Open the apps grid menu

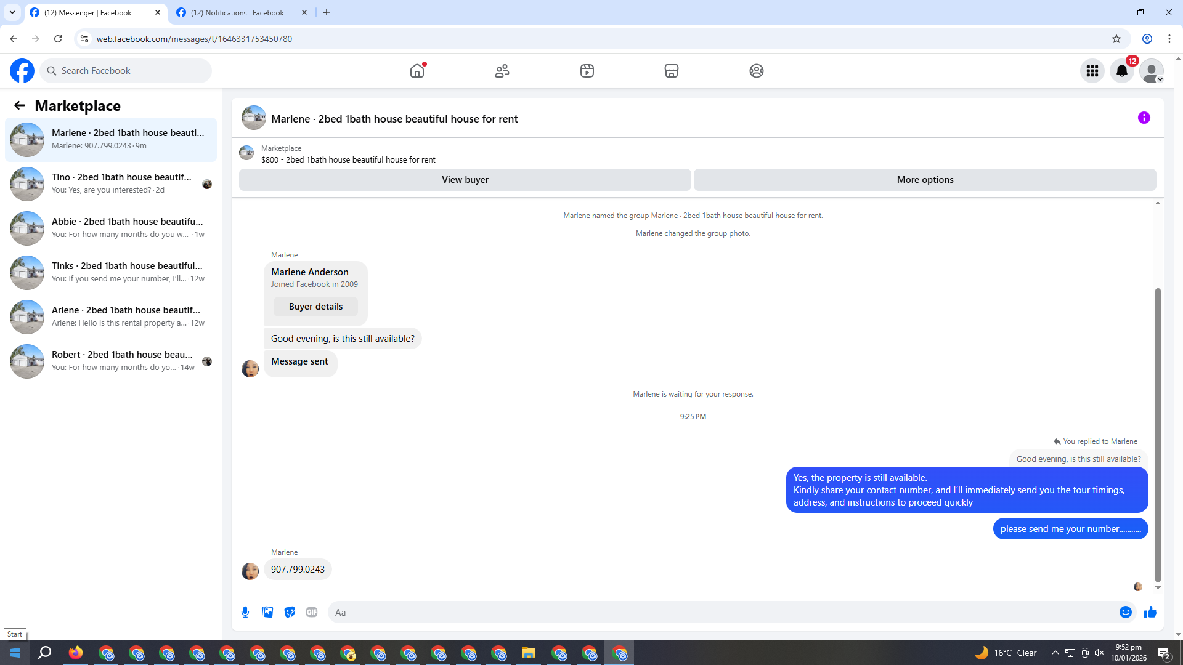pyautogui.click(x=1092, y=71)
